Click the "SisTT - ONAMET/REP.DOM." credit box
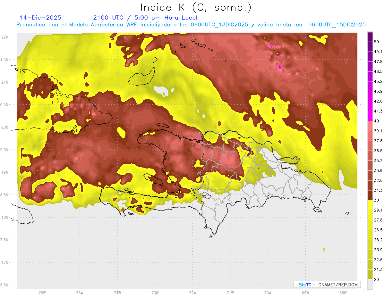This screenshot has height=297, width=385. tap(327, 285)
